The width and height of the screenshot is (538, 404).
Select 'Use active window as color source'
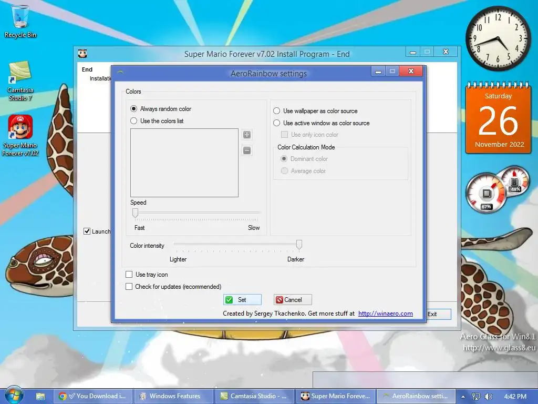coord(321,123)
